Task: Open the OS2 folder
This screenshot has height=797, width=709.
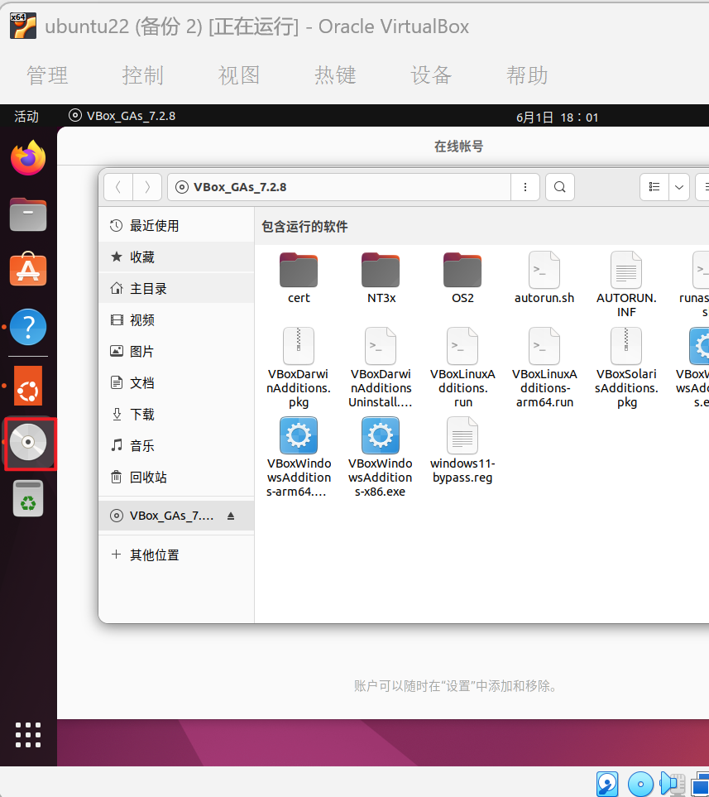Action: tap(462, 278)
